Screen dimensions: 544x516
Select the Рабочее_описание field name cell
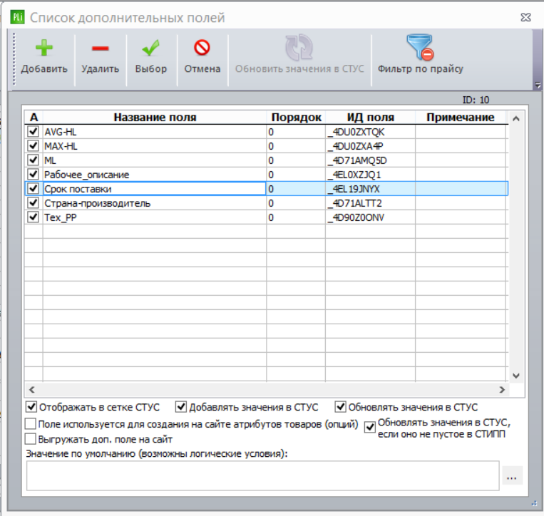[155, 175]
